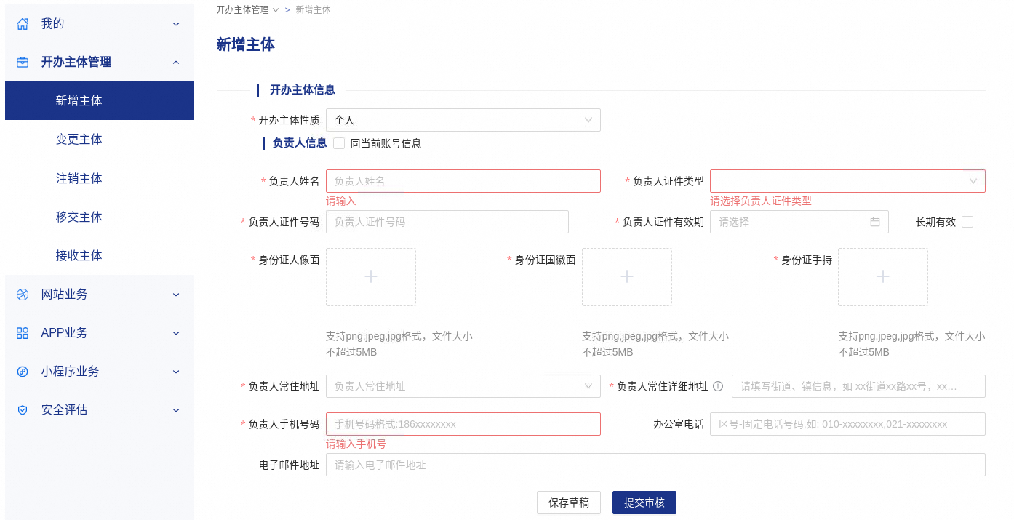Check the 同当前账号信息 checkbox
Screen dimensions: 1014x520
(x=339, y=143)
